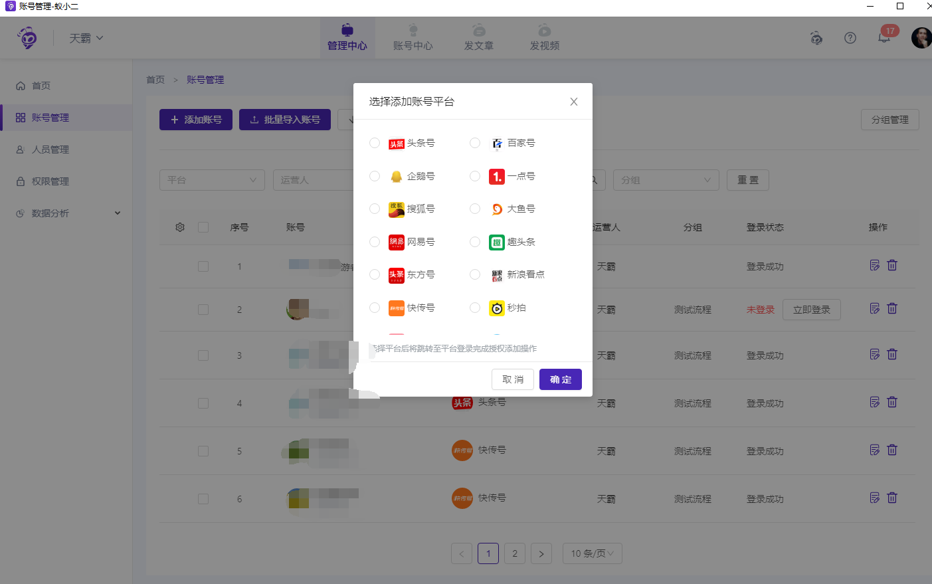Open the help question mark icon
This screenshot has width=932, height=584.
[x=850, y=38]
